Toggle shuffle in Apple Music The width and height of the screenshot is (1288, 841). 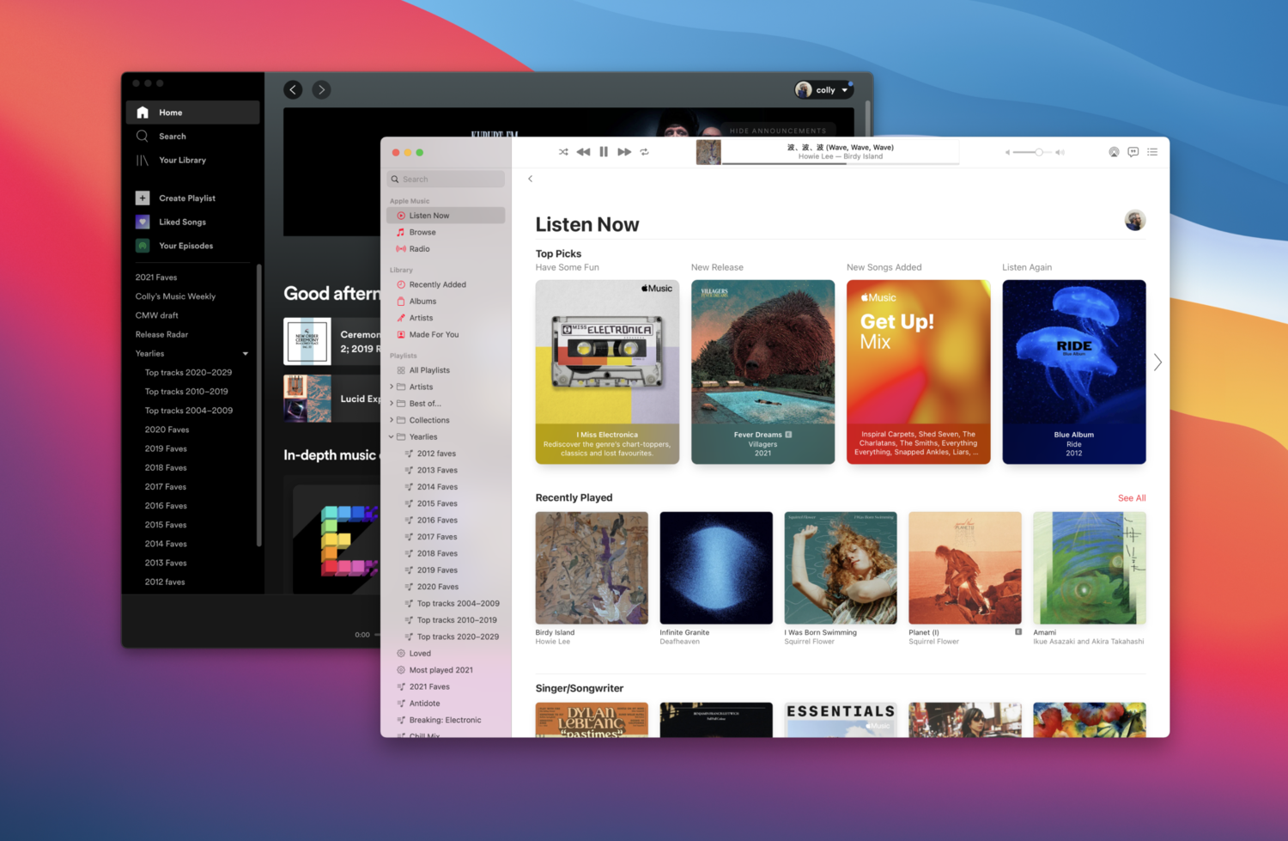[x=563, y=152]
